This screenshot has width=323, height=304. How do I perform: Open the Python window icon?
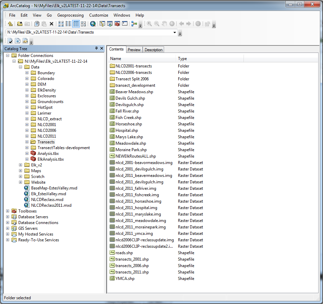point(125,24)
